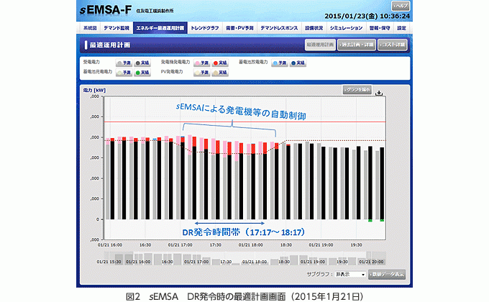The width and height of the screenshot is (489, 302).
Task: Click the 最適運用計画 panel heading
Action: pos(110,45)
